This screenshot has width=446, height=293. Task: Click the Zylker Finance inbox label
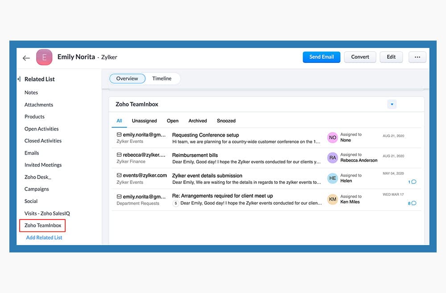coord(131,162)
